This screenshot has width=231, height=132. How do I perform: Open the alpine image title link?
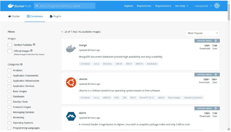pos(82,113)
